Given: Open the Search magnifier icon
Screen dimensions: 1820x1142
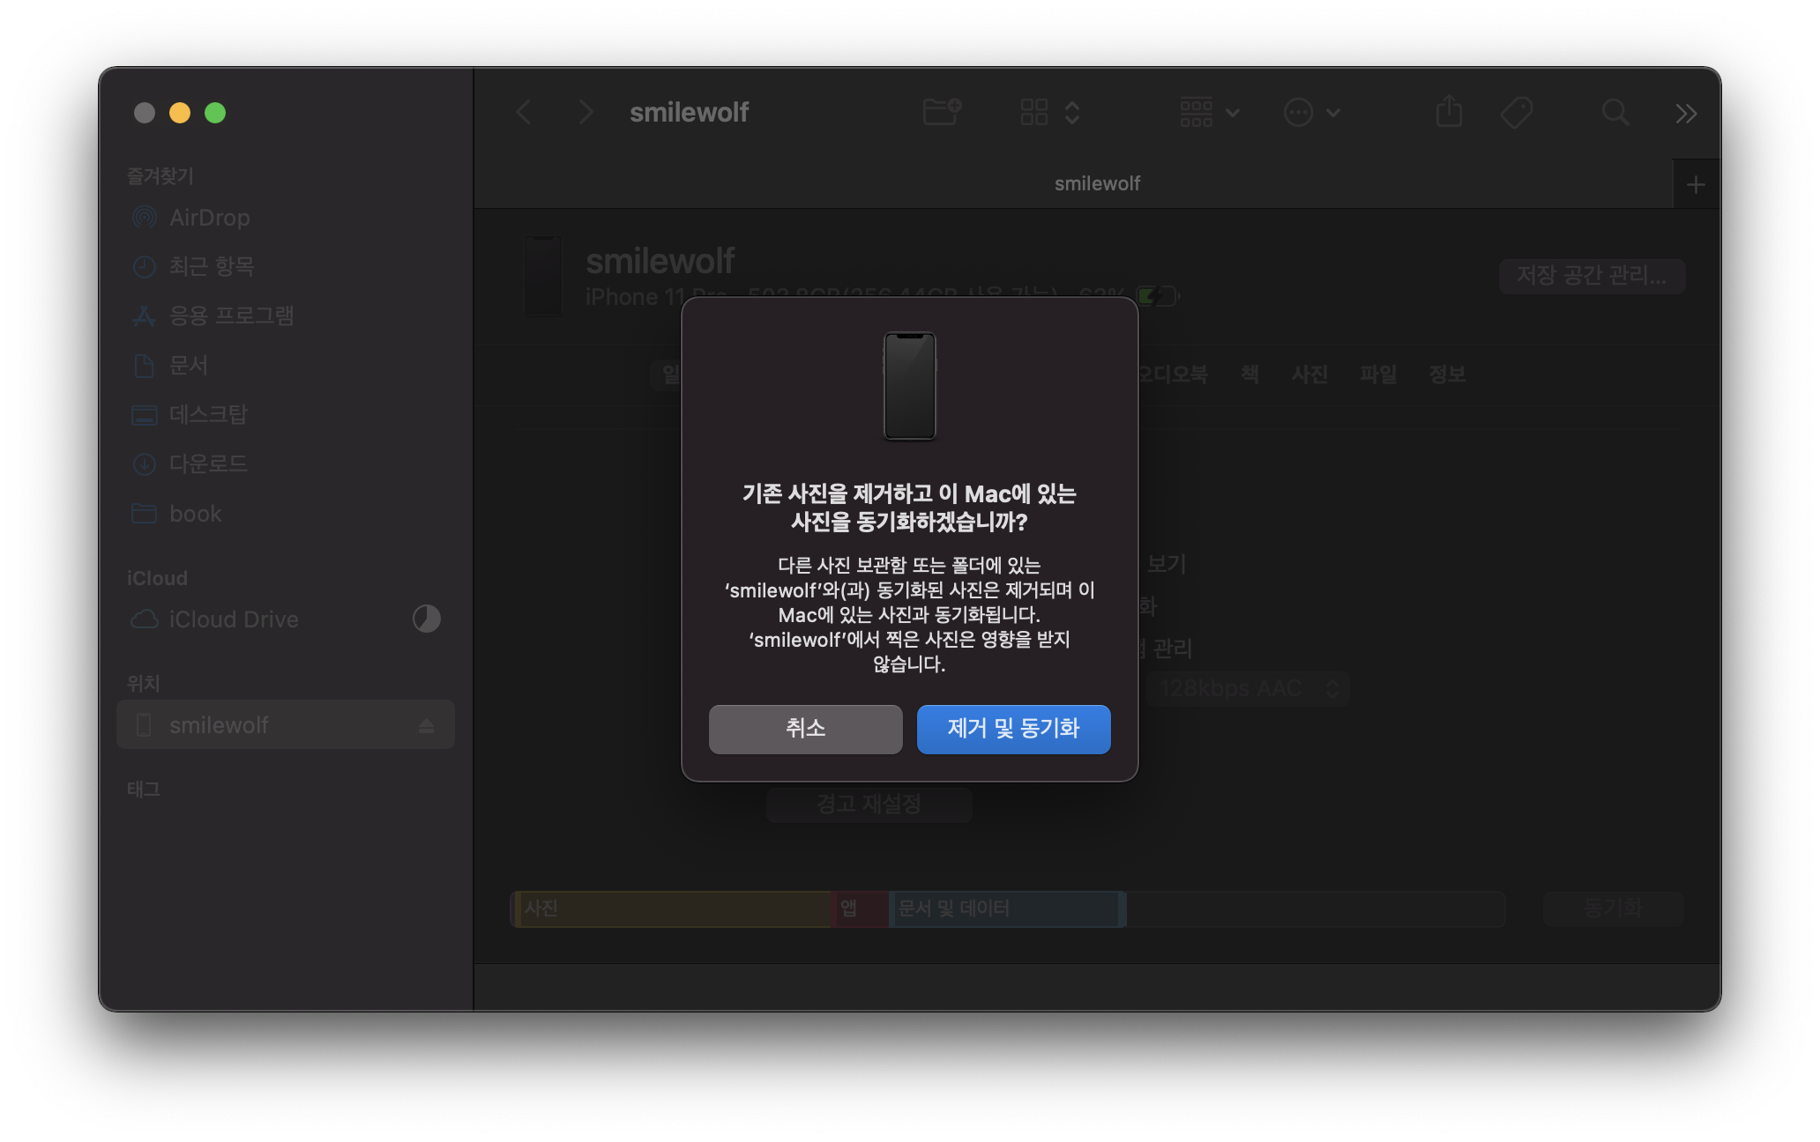Looking at the screenshot, I should point(1615,112).
